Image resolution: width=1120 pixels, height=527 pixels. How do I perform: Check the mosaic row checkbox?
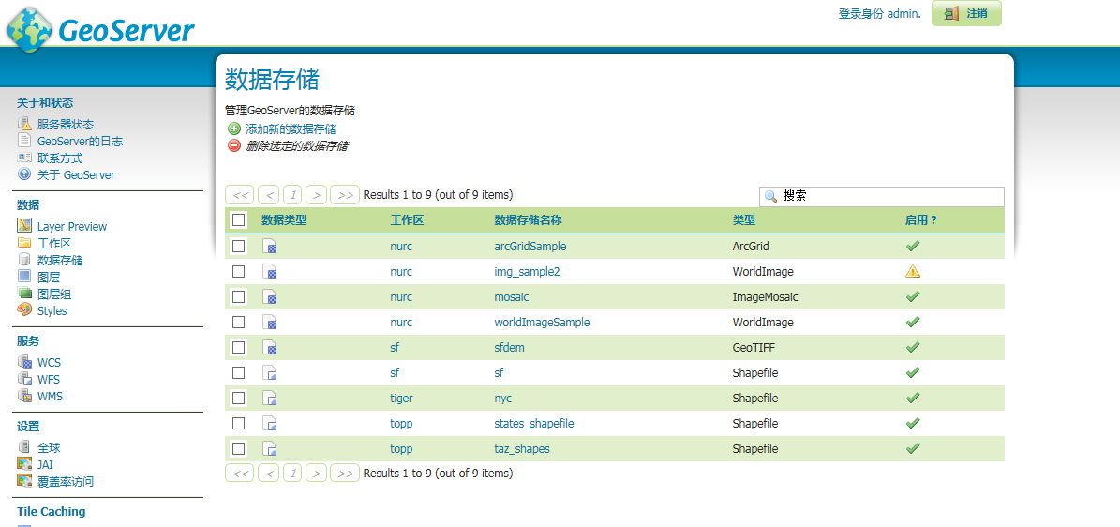point(239,296)
